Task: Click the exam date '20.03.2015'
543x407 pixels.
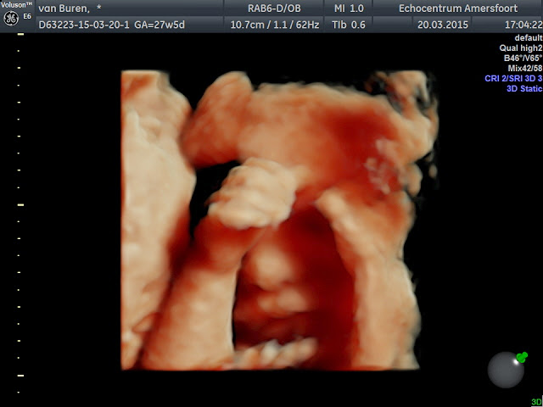Action: [x=443, y=25]
